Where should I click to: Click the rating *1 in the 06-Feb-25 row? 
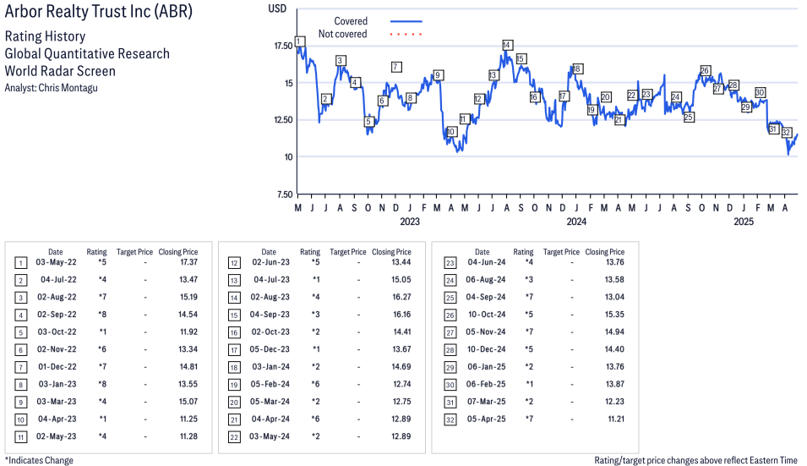coord(530,384)
